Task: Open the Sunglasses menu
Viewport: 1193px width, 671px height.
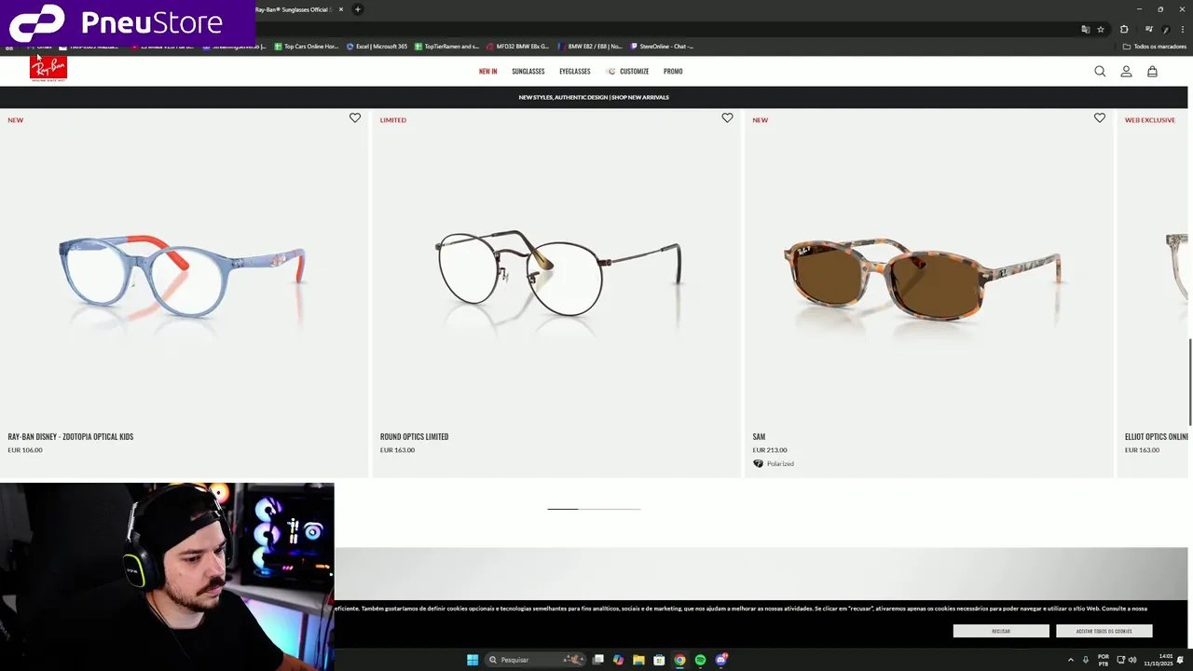Action: coord(528,72)
